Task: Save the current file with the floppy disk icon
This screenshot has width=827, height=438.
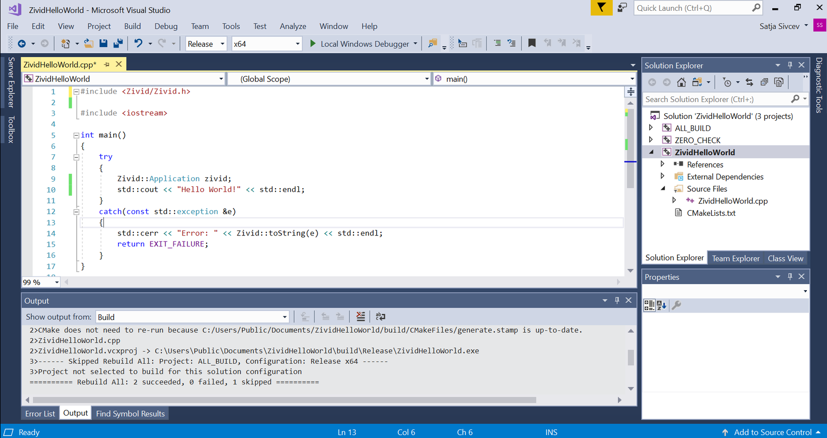Action: [x=103, y=44]
